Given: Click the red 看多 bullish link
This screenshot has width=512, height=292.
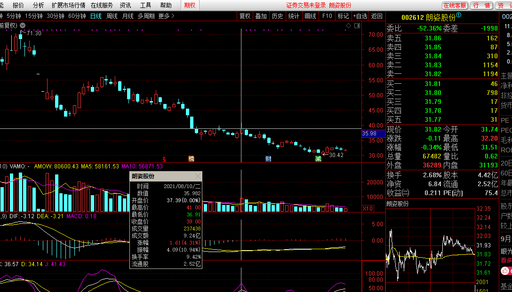Looking at the screenshot, I should coord(506,260).
